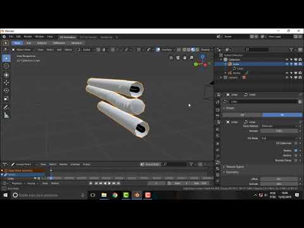Switch to the Rendering workspace tab

pos(106,37)
